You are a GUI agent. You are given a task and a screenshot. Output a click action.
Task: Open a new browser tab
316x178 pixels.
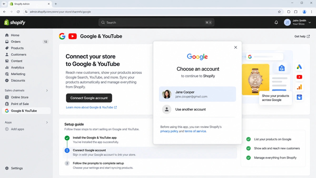coord(56,4)
